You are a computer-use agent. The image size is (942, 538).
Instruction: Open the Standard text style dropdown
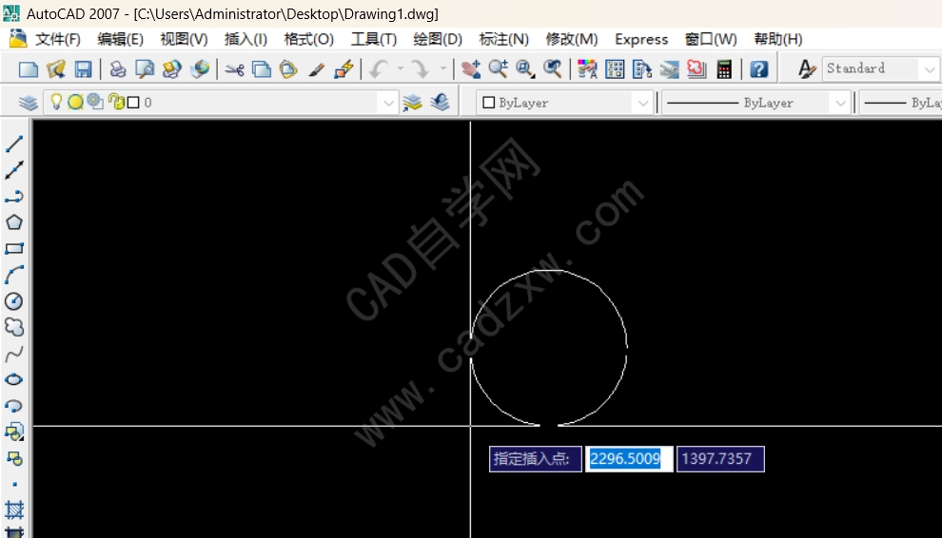[x=929, y=69]
